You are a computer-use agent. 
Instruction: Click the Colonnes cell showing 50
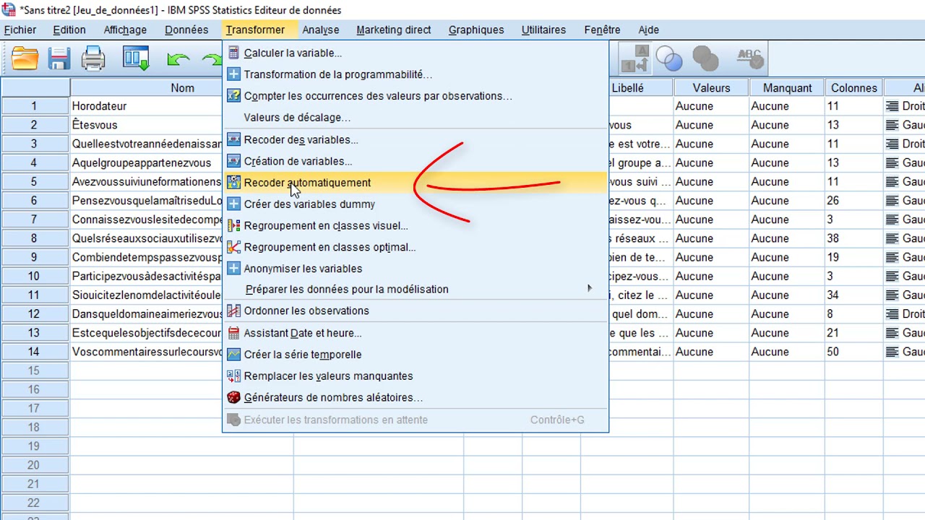(x=853, y=352)
